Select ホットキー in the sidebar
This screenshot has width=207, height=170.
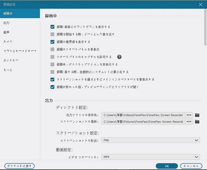pyautogui.click(x=20, y=60)
